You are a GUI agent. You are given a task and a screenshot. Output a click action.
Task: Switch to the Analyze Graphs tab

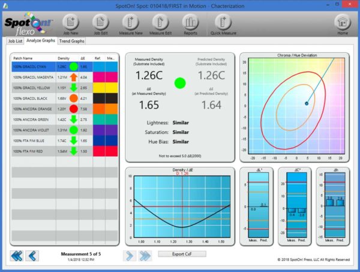point(41,40)
